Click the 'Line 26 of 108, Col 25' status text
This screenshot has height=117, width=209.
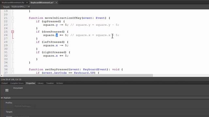[11, 79]
